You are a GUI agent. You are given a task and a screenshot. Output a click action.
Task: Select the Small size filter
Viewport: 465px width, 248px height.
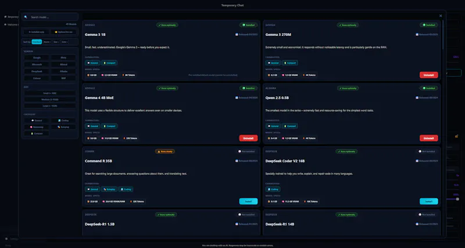(x=50, y=93)
